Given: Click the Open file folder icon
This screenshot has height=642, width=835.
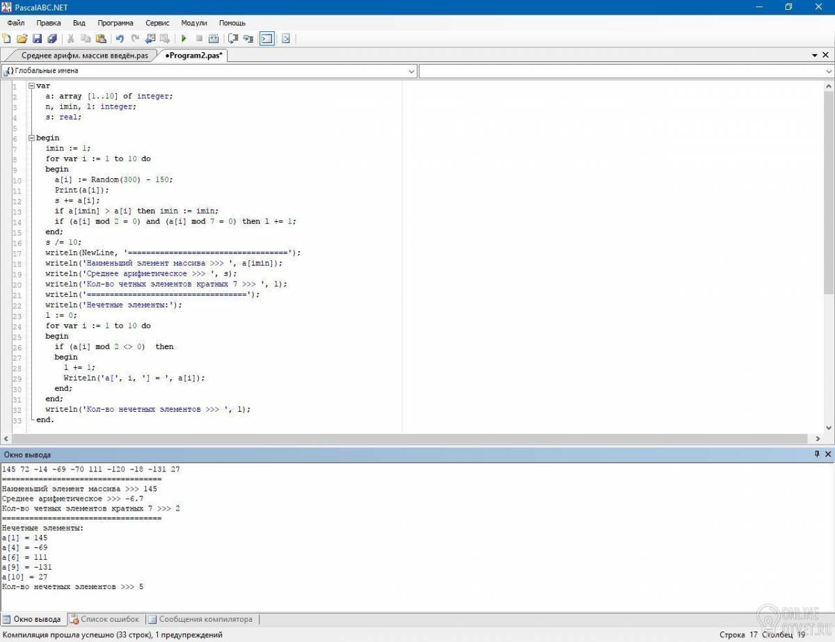Looking at the screenshot, I should tap(22, 39).
